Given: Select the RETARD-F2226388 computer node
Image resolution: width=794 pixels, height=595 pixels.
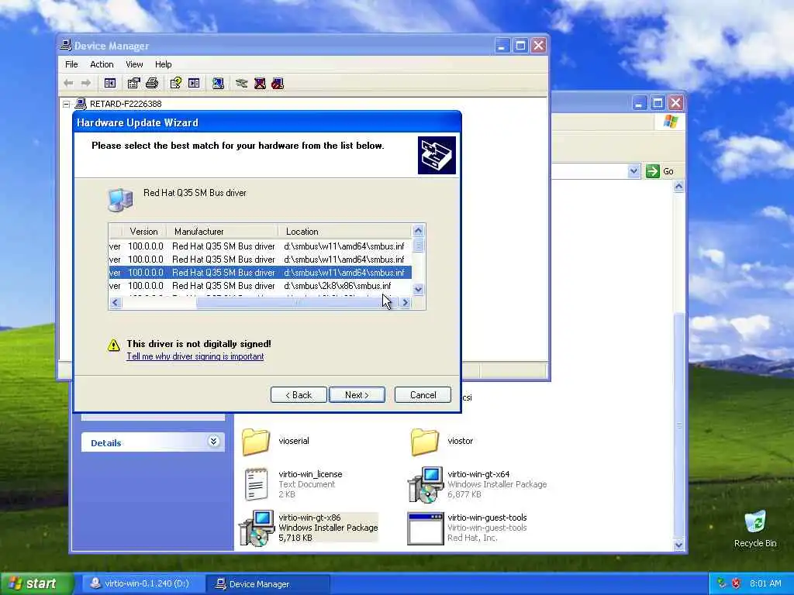Looking at the screenshot, I should [126, 104].
